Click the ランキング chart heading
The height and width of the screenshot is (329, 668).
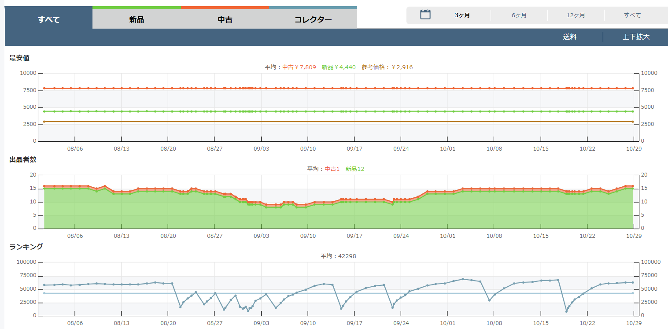tap(26, 247)
